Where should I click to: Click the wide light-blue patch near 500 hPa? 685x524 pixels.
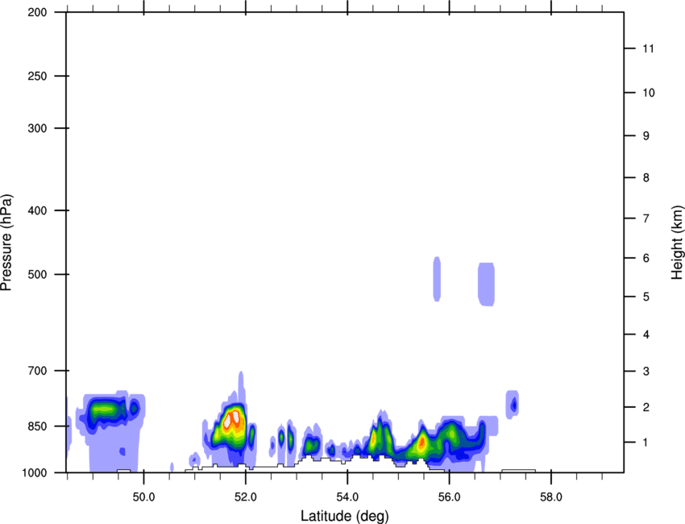click(x=486, y=285)
